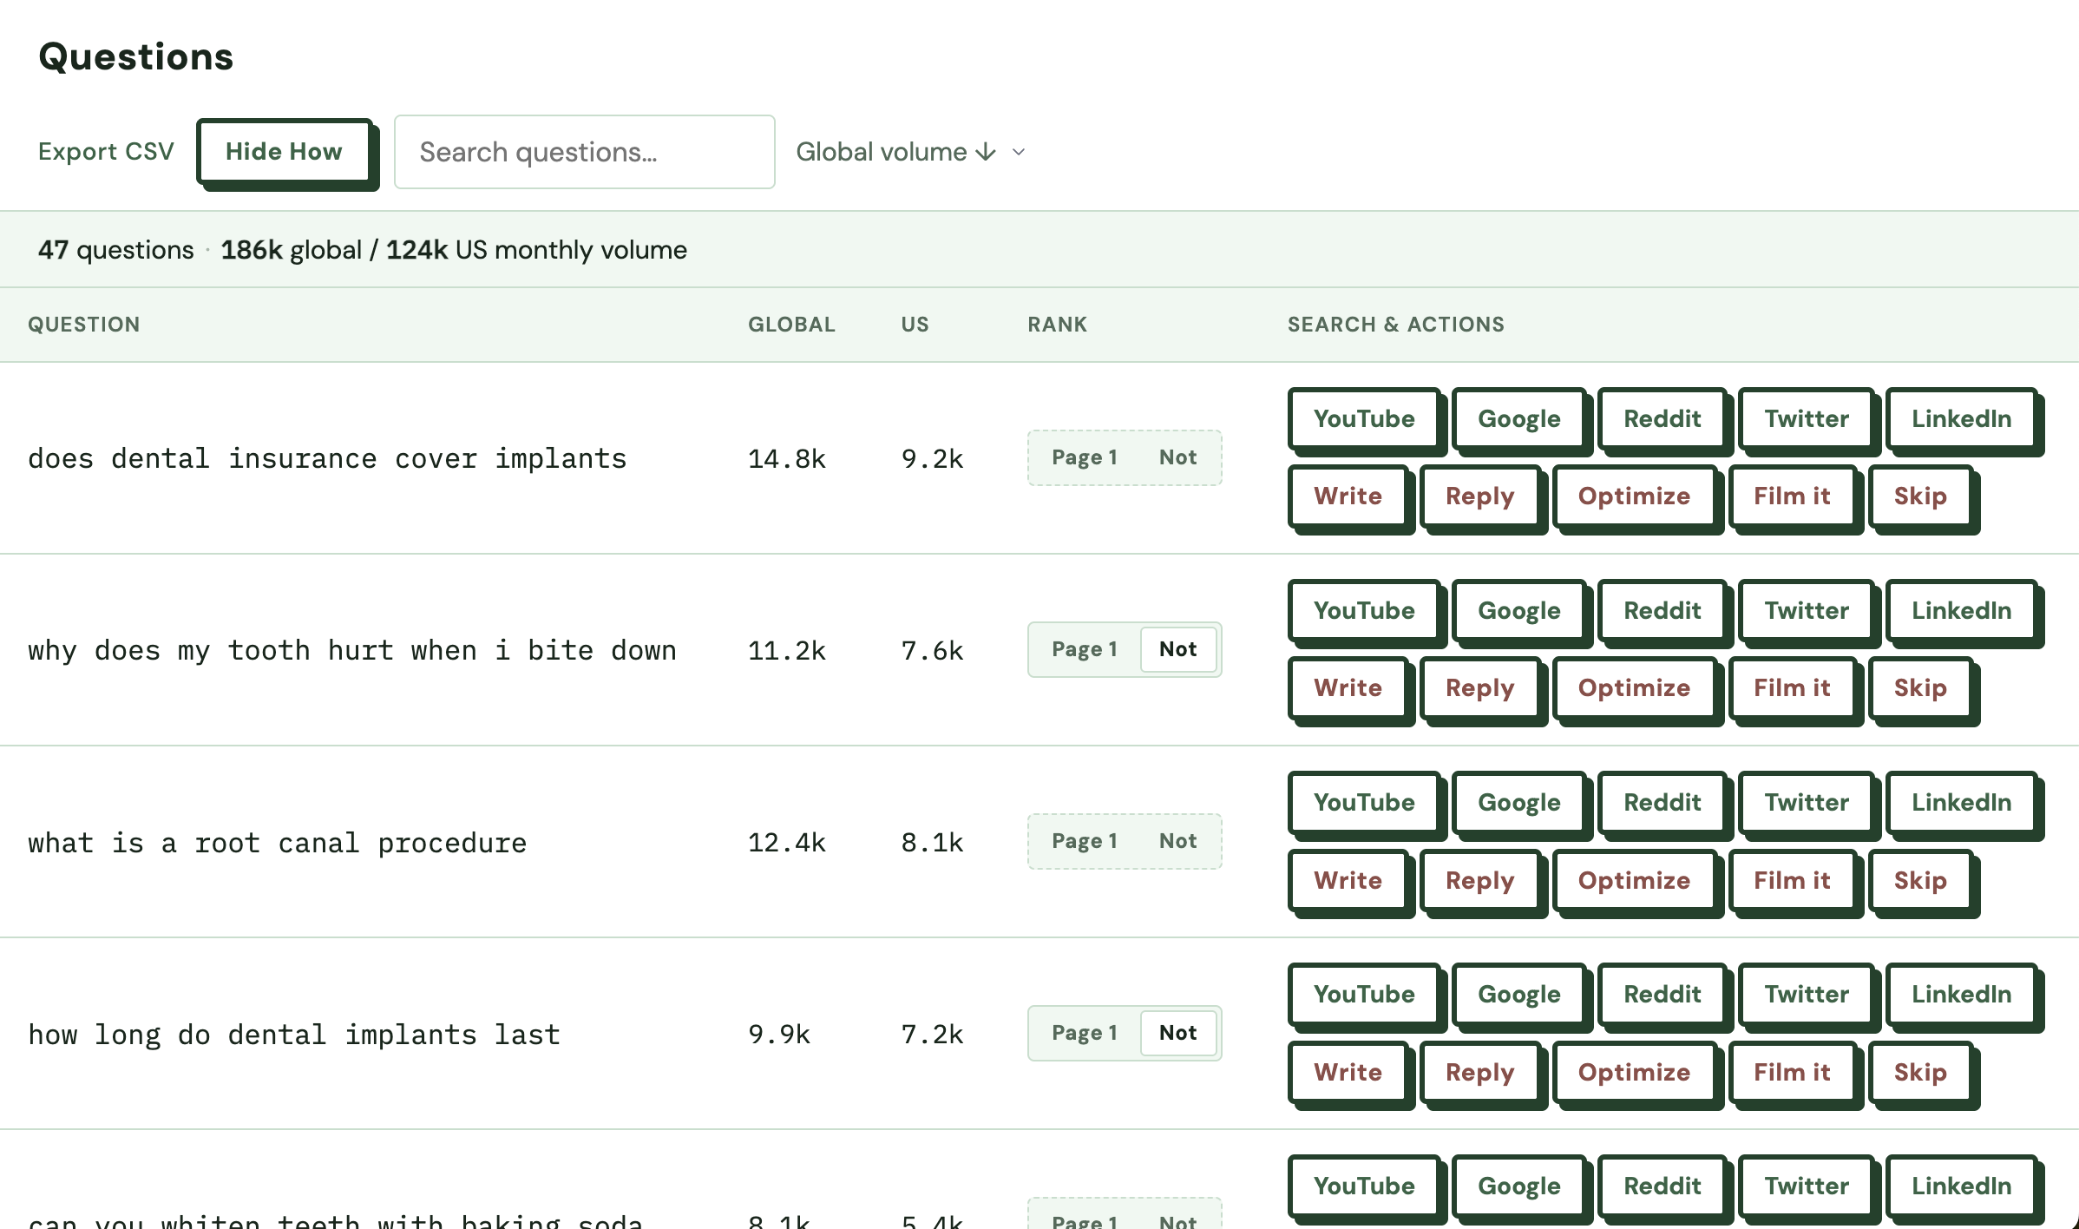
Task: Focus the Search questions input field
Action: click(585, 152)
